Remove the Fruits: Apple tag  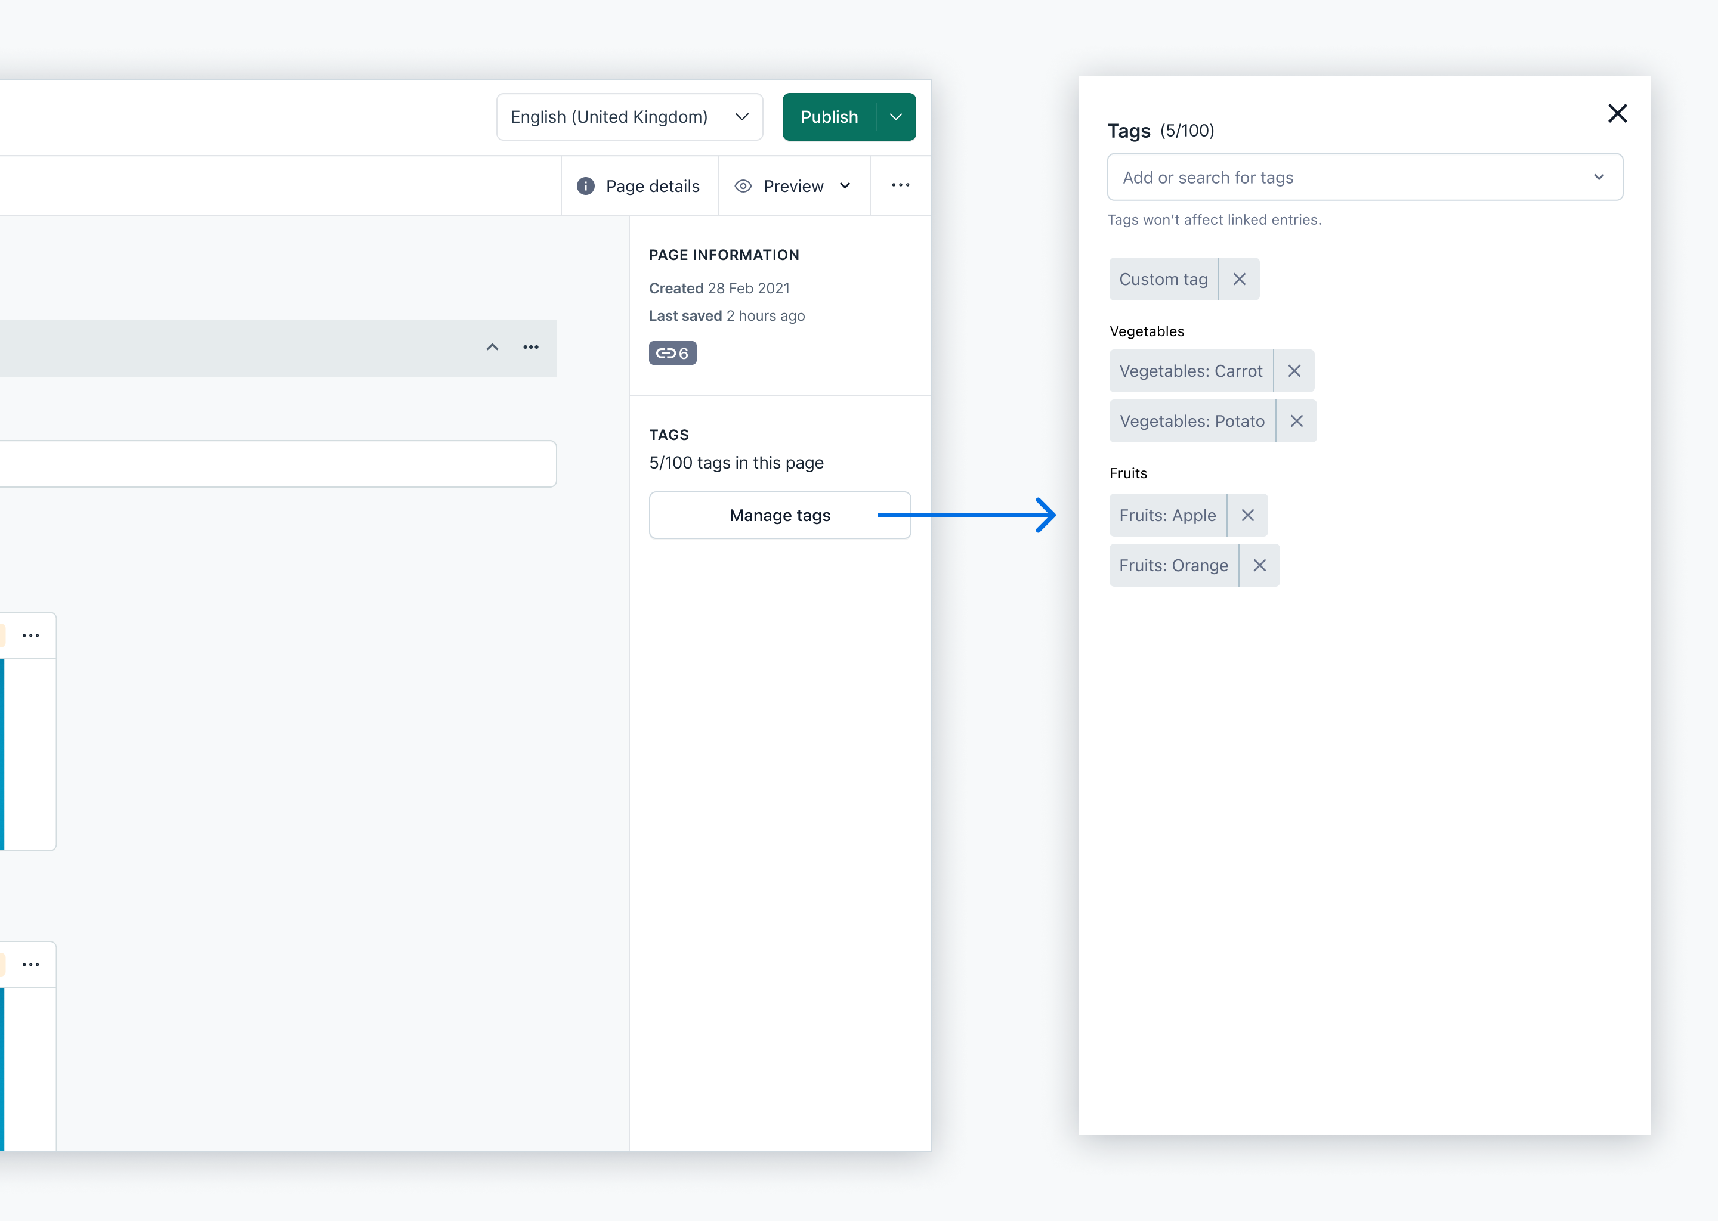1247,515
